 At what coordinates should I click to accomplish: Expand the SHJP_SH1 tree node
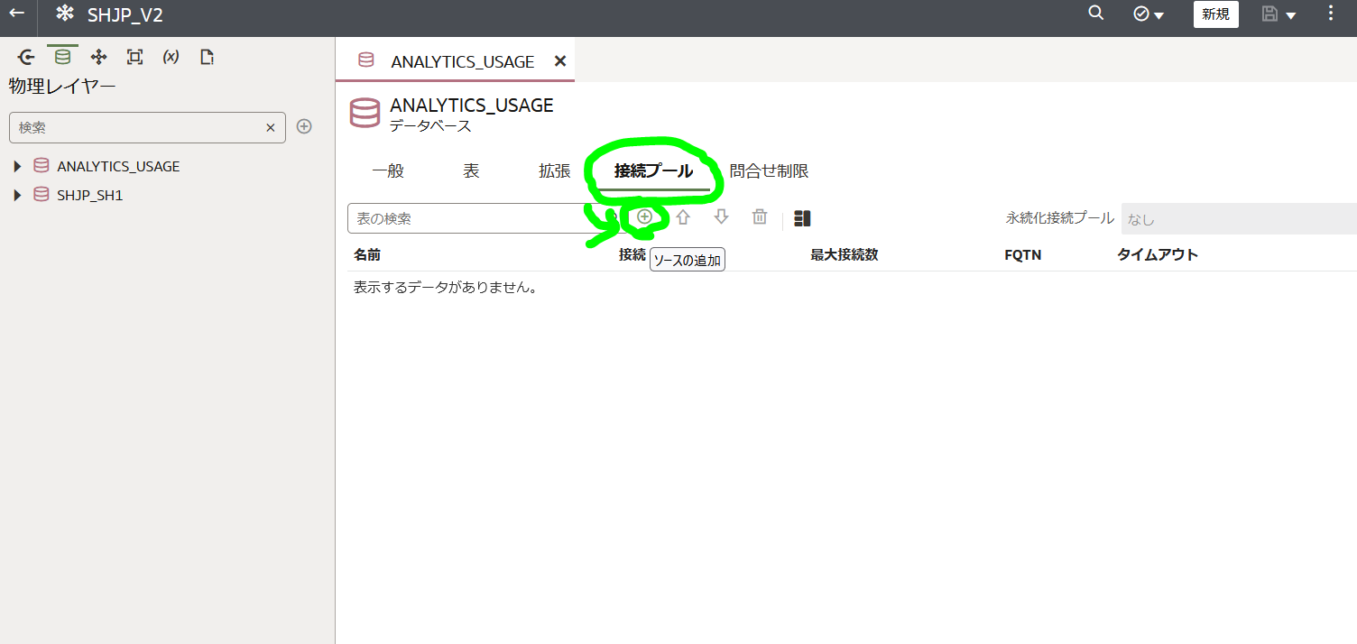(x=16, y=194)
